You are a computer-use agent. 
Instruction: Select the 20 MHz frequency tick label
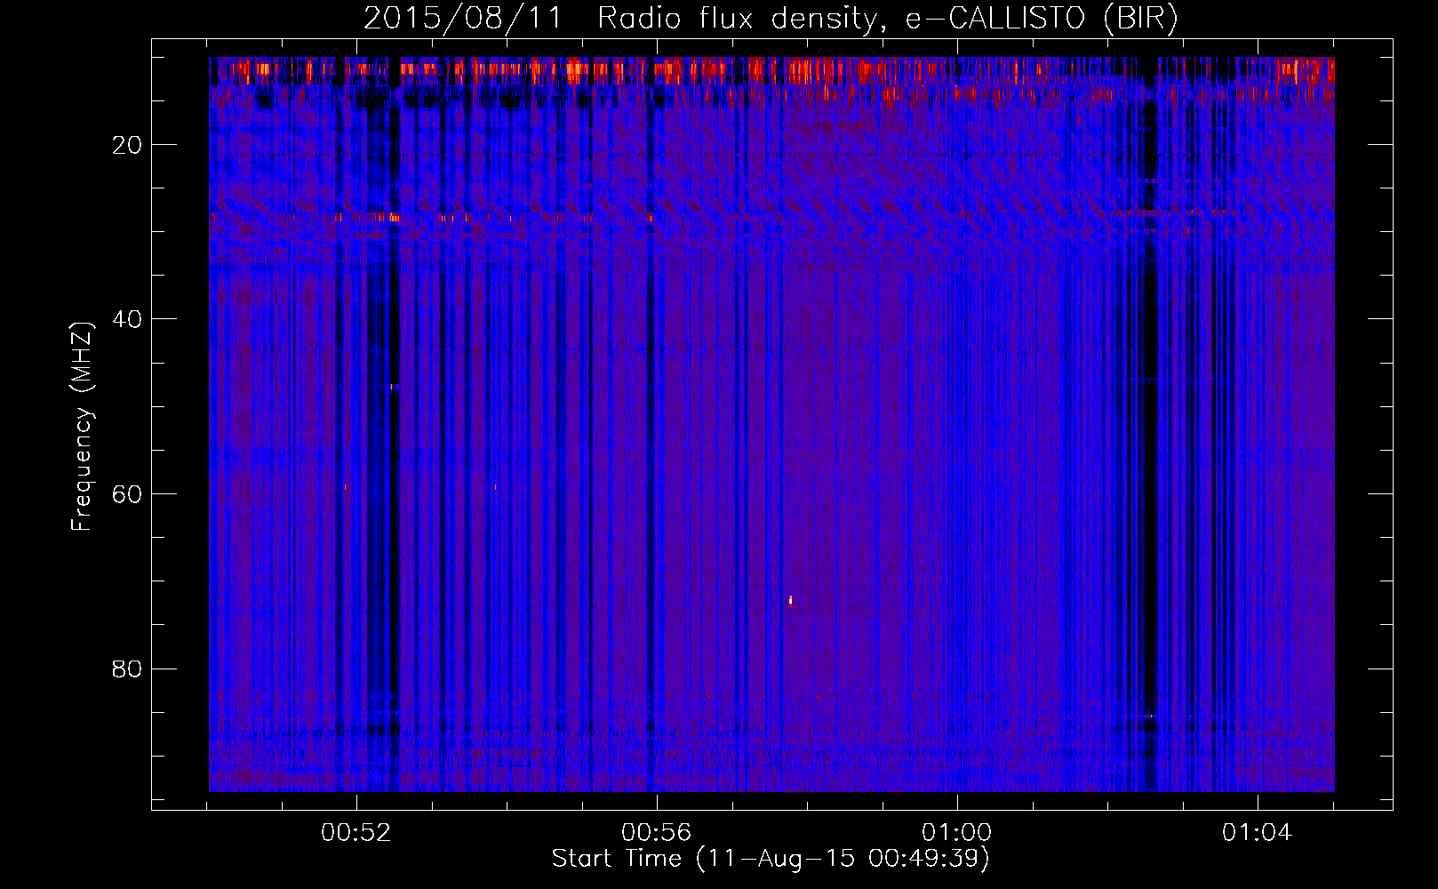point(128,144)
